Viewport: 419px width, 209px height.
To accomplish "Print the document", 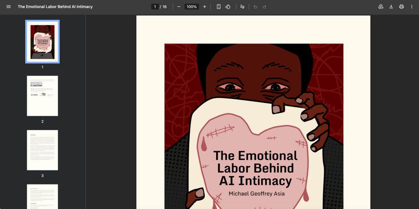I will (401, 7).
